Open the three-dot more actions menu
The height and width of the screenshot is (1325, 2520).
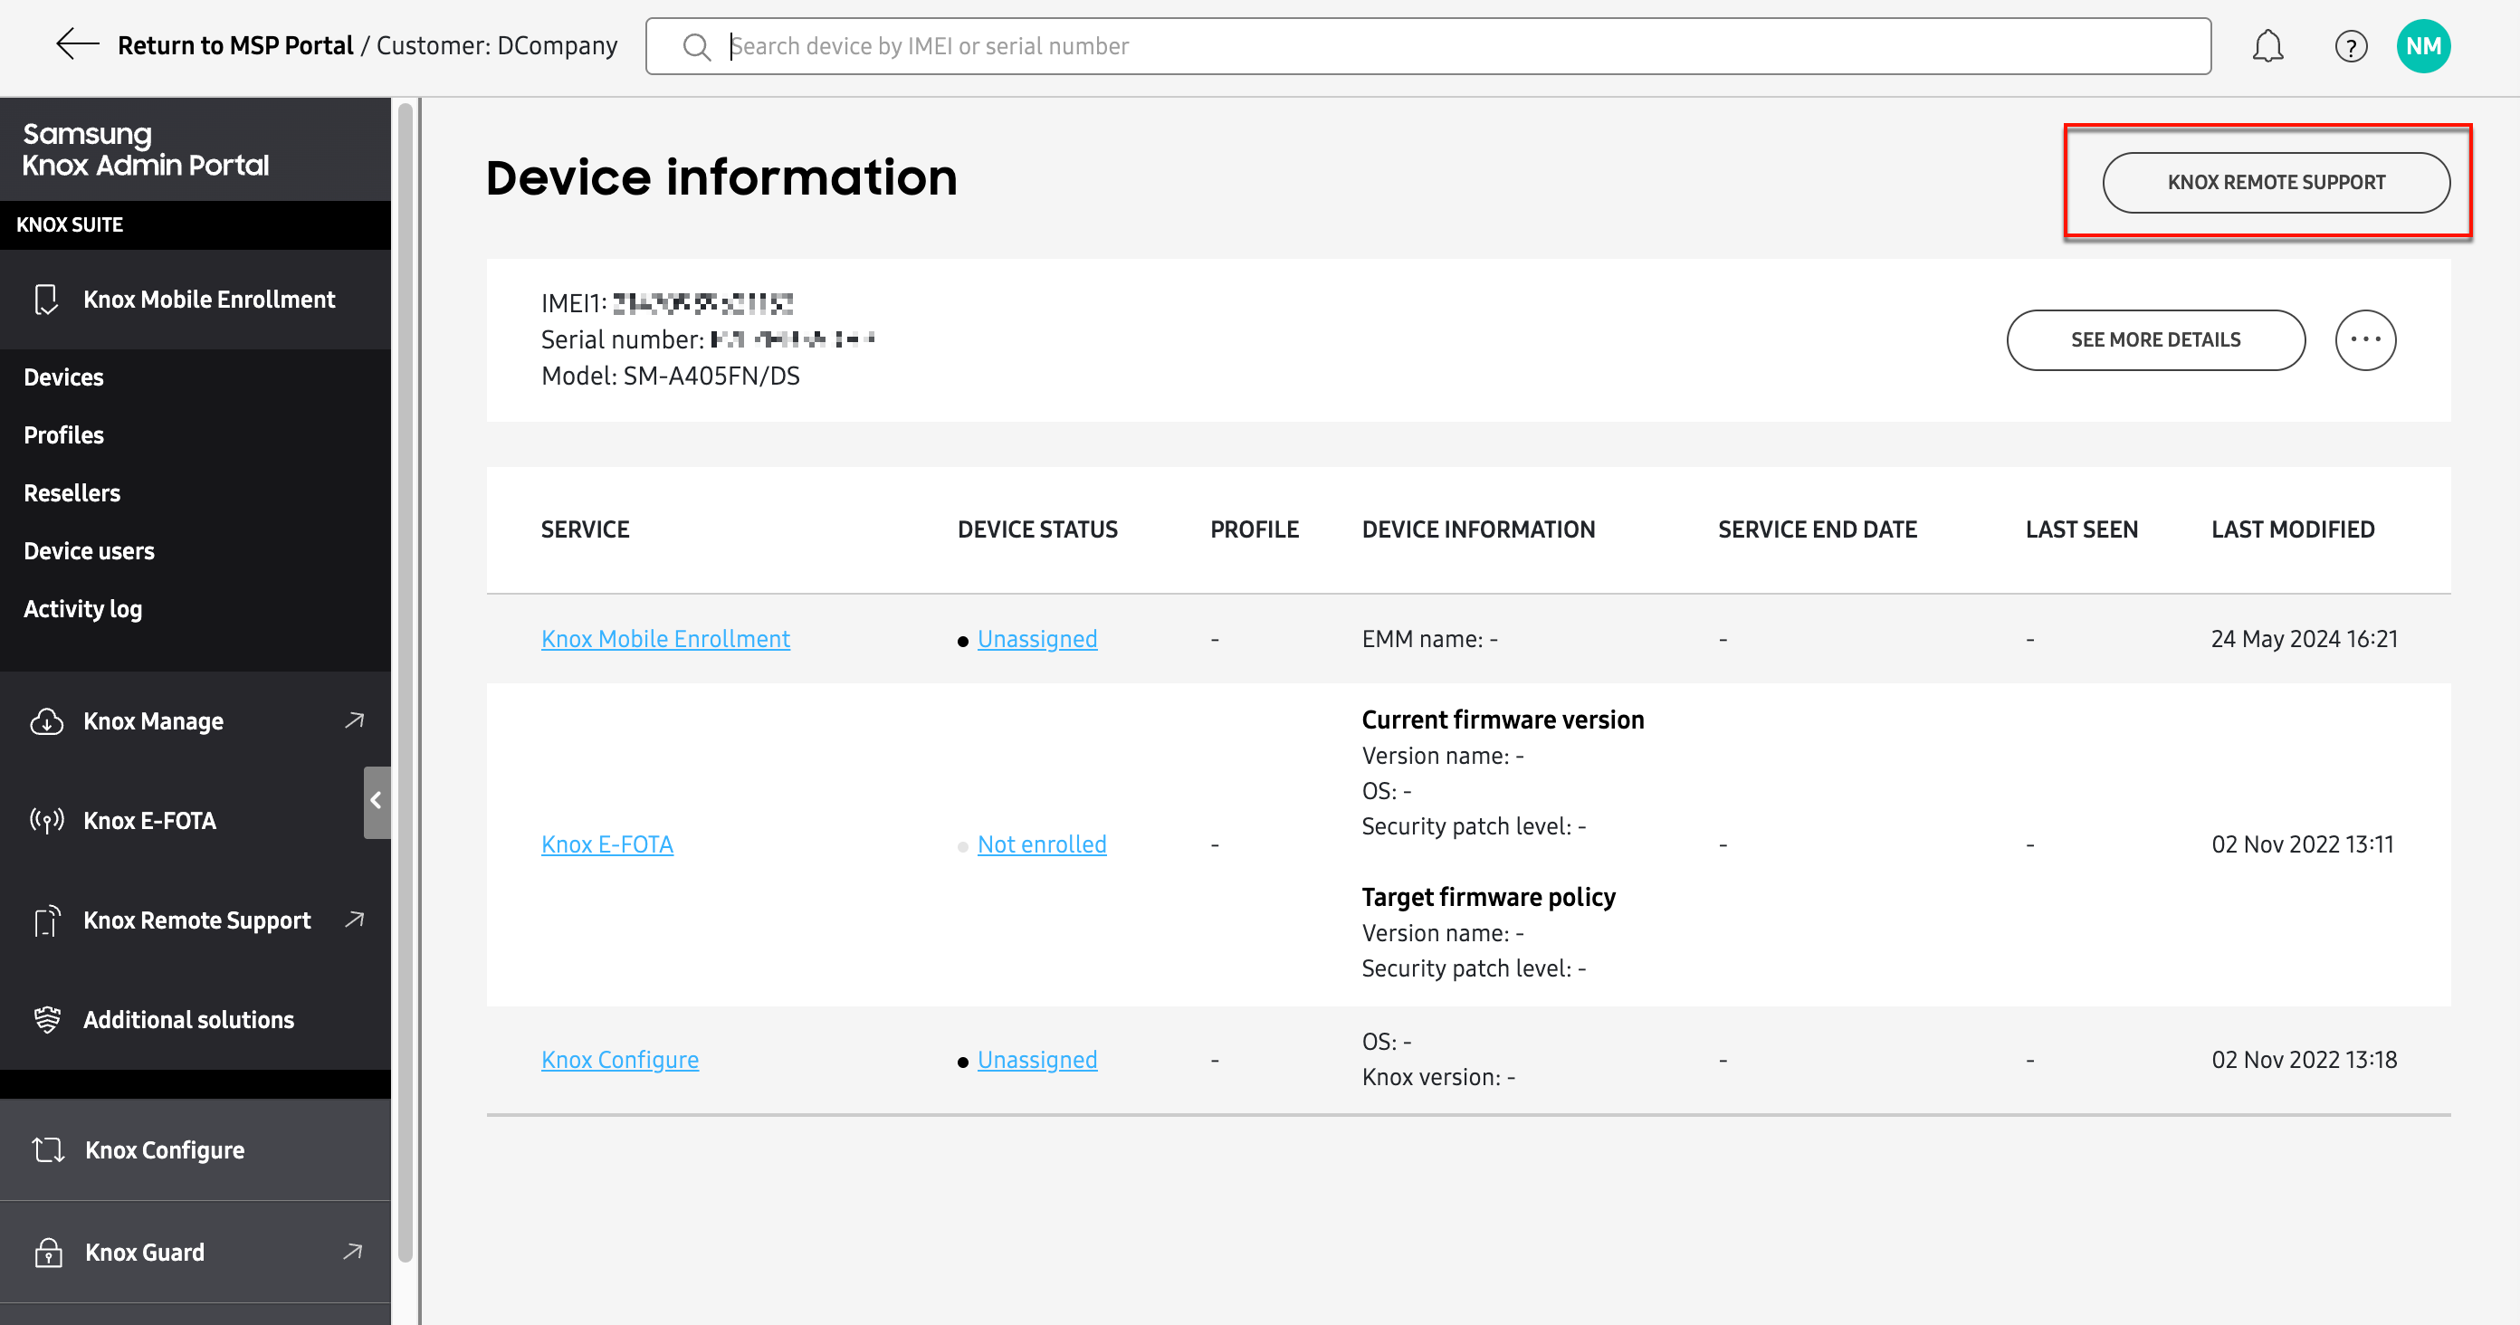2364,339
